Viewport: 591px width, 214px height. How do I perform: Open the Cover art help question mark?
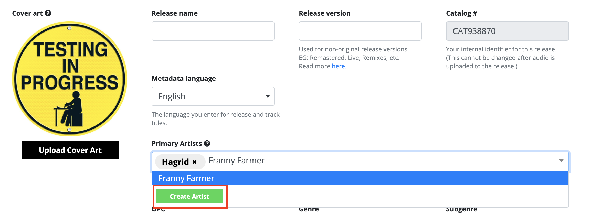tap(48, 13)
